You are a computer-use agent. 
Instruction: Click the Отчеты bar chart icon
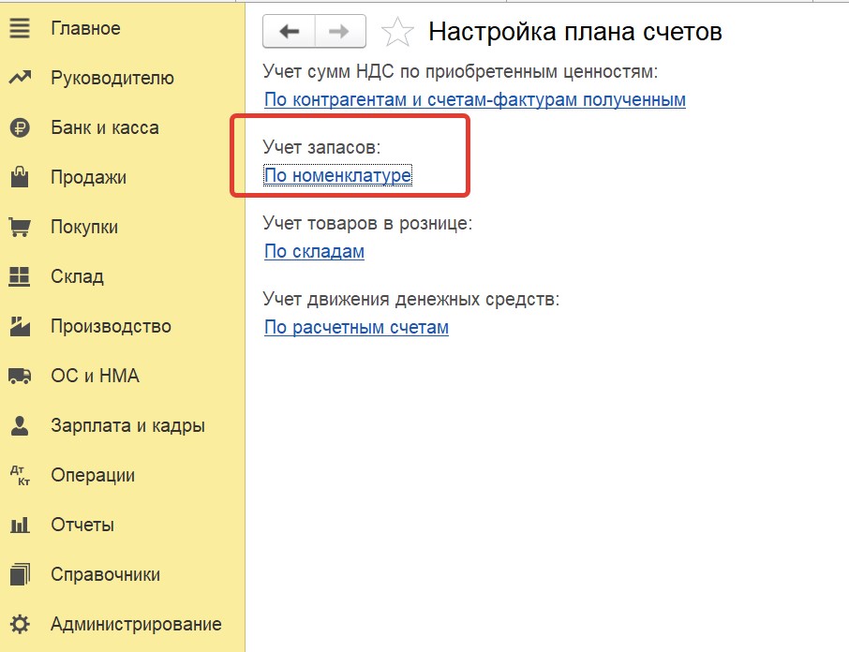click(x=20, y=525)
